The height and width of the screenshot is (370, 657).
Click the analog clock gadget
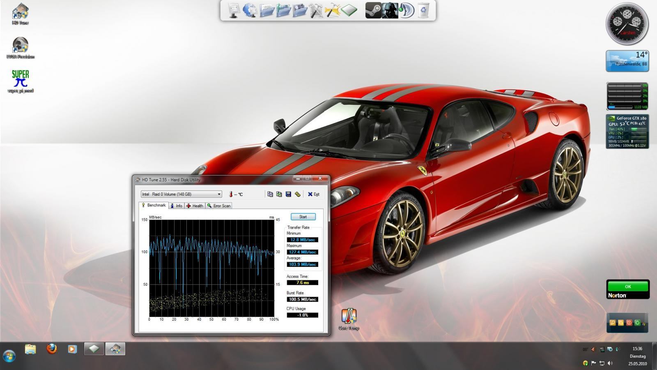[627, 24]
